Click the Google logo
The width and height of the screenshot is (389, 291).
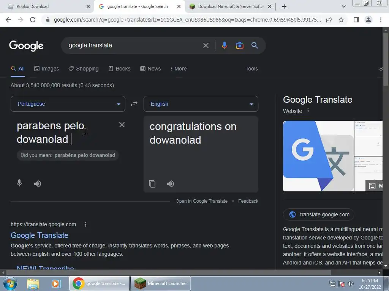[x=26, y=46]
